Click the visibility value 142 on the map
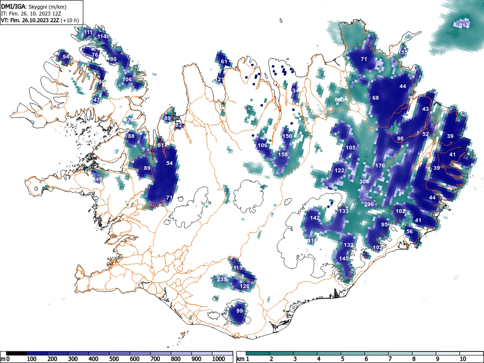Screen dimensions: 484x363 point(315,218)
